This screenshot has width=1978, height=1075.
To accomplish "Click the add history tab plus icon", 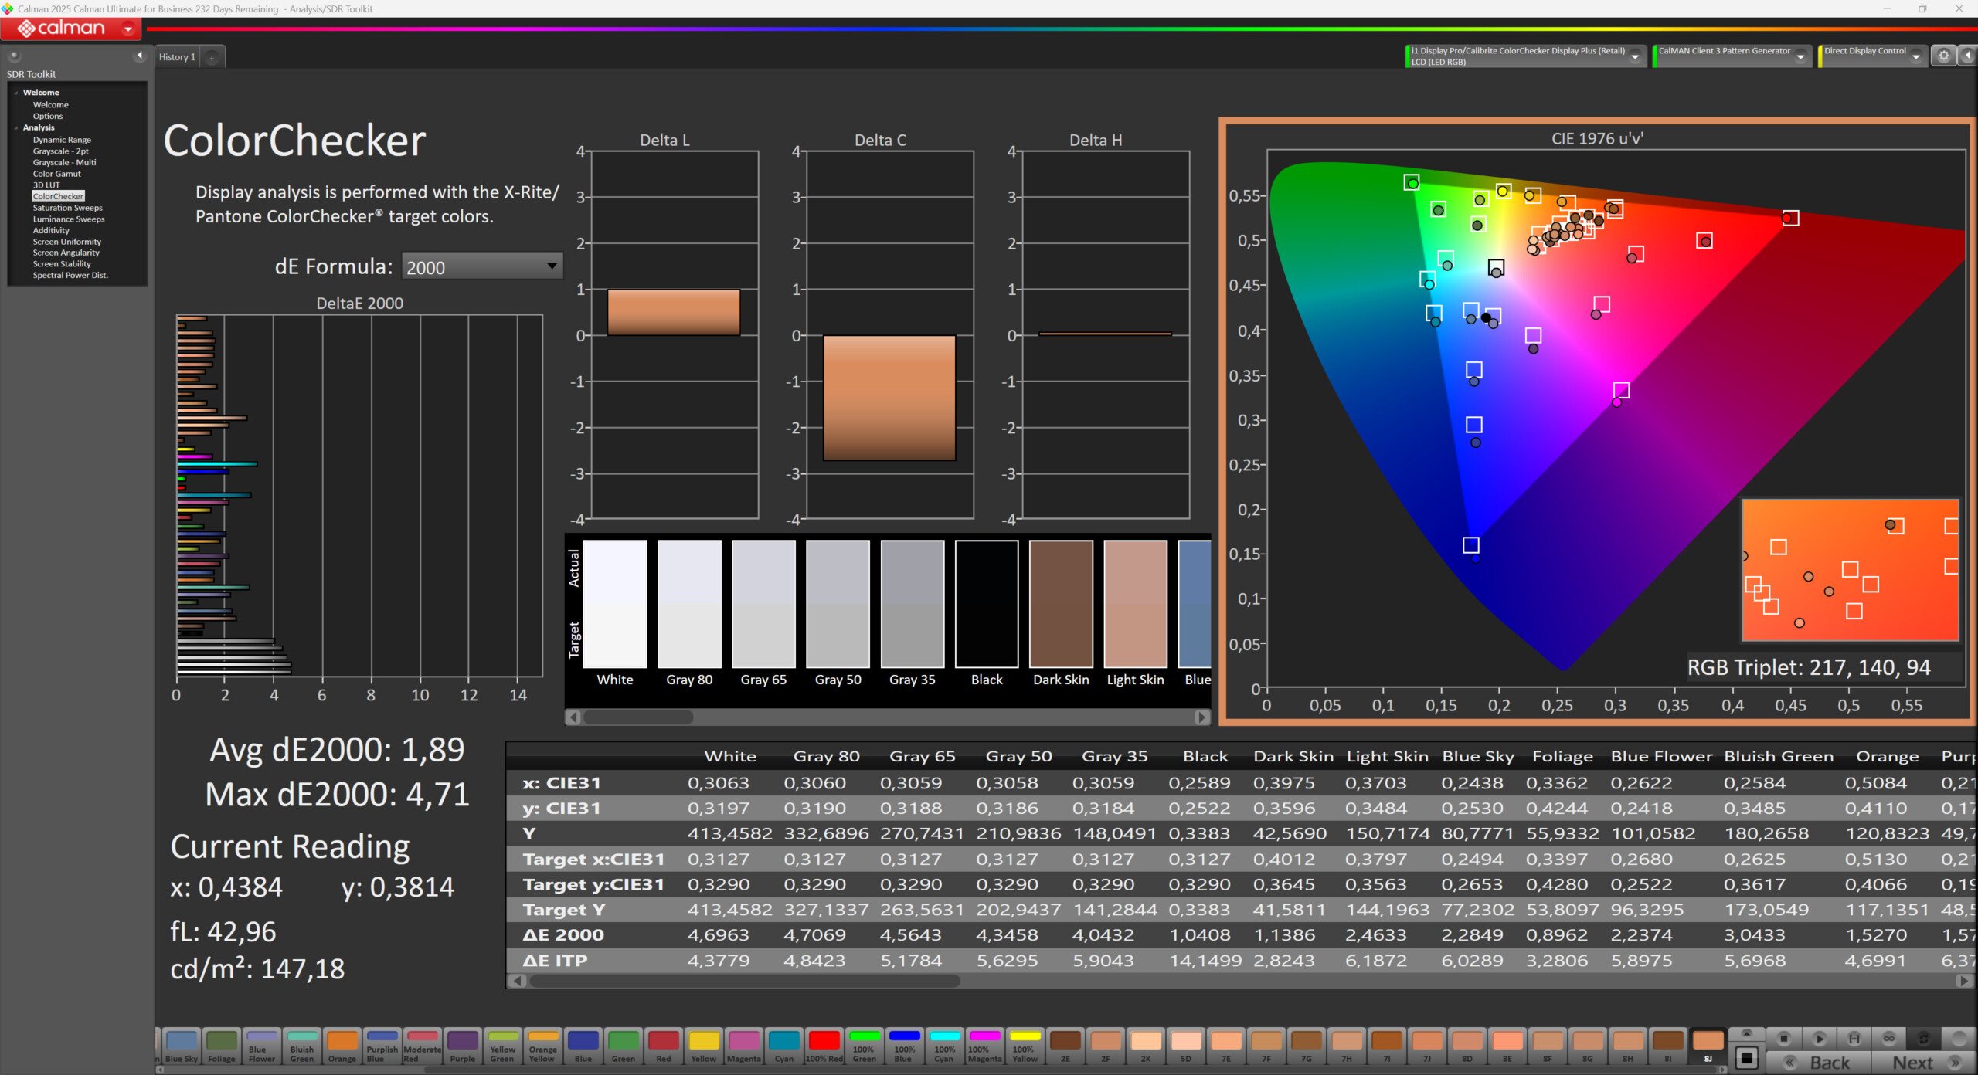I will pos(212,57).
